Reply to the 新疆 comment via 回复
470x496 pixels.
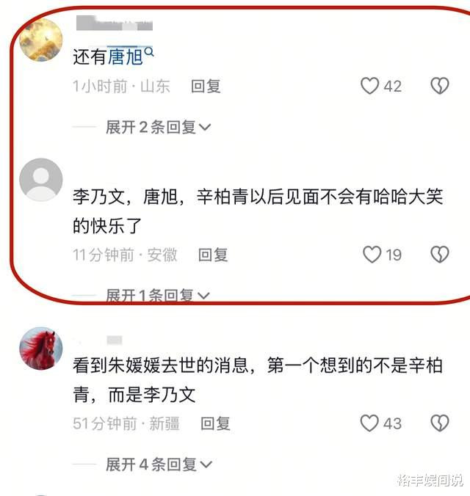point(215,423)
